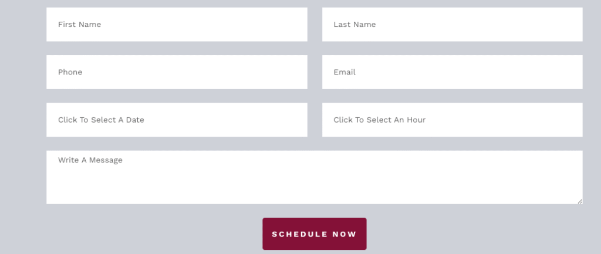Image resolution: width=601 pixels, height=254 pixels.
Task: Click the date selection field
Action: point(177,120)
